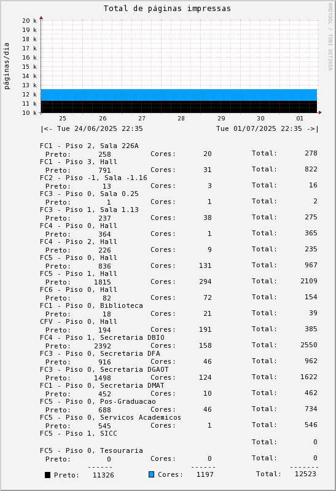336x491 pixels.
Task: Click the blue Cores legend swatch
Action: 152,474
